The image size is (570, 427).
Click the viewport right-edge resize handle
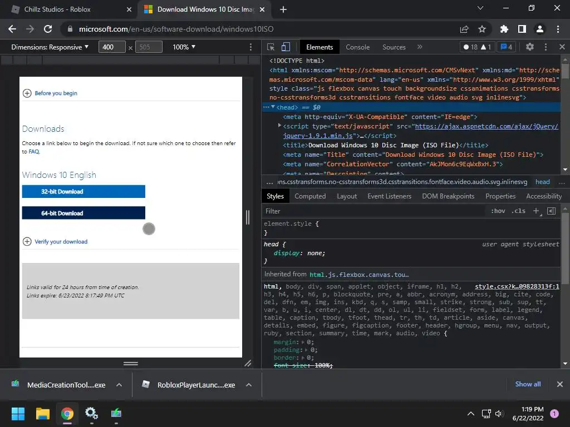tap(248, 217)
